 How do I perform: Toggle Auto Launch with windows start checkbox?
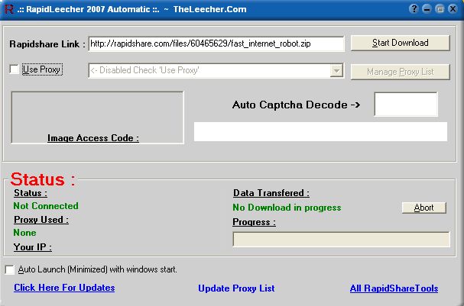(10, 269)
